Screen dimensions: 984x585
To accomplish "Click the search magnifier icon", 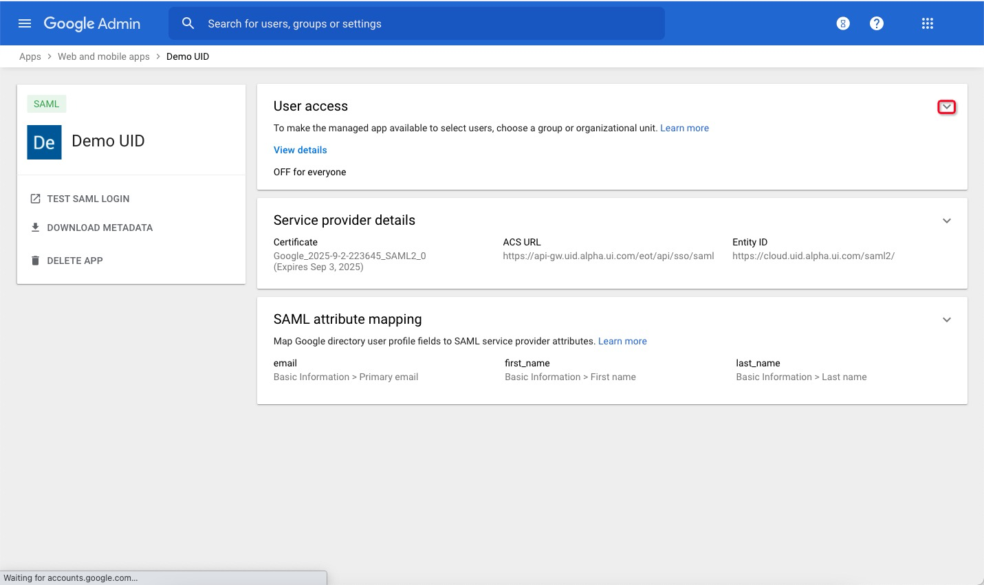I will (x=188, y=23).
